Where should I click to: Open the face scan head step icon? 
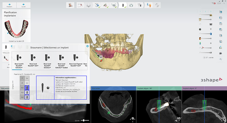[x=89, y=5]
